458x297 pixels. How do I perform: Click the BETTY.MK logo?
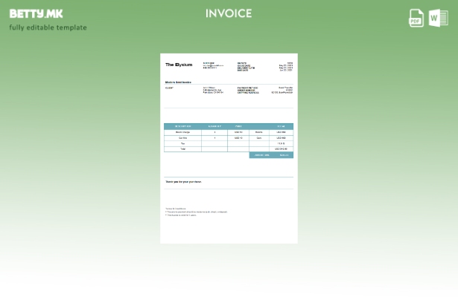coord(36,13)
